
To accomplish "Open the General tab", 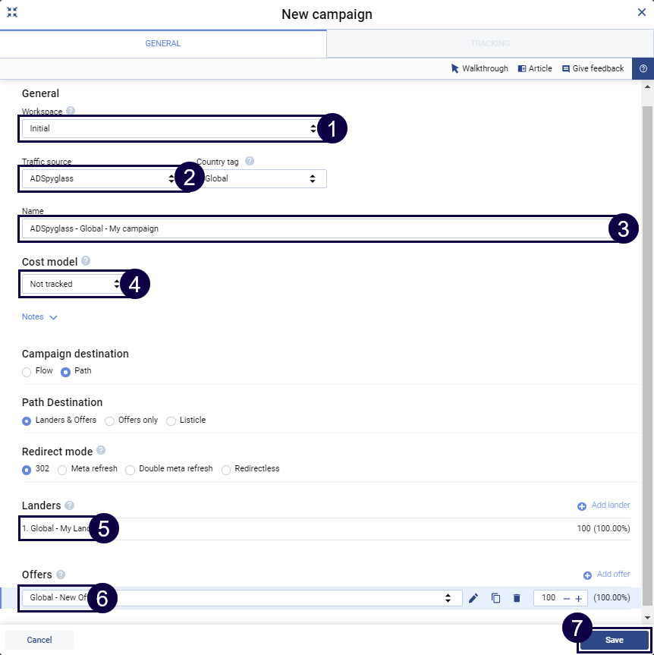I will [163, 44].
